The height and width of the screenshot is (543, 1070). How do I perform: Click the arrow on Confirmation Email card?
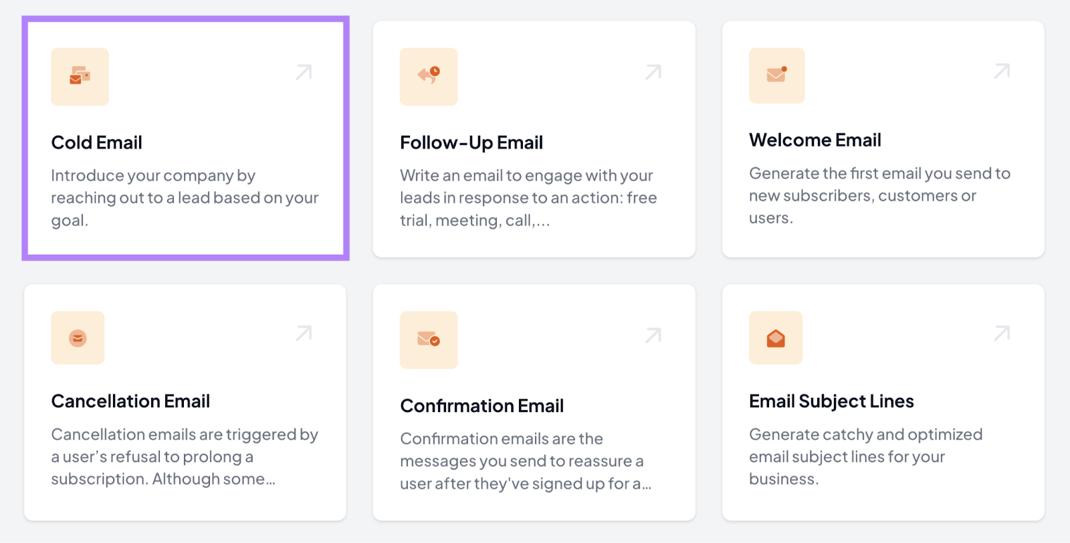pos(652,335)
